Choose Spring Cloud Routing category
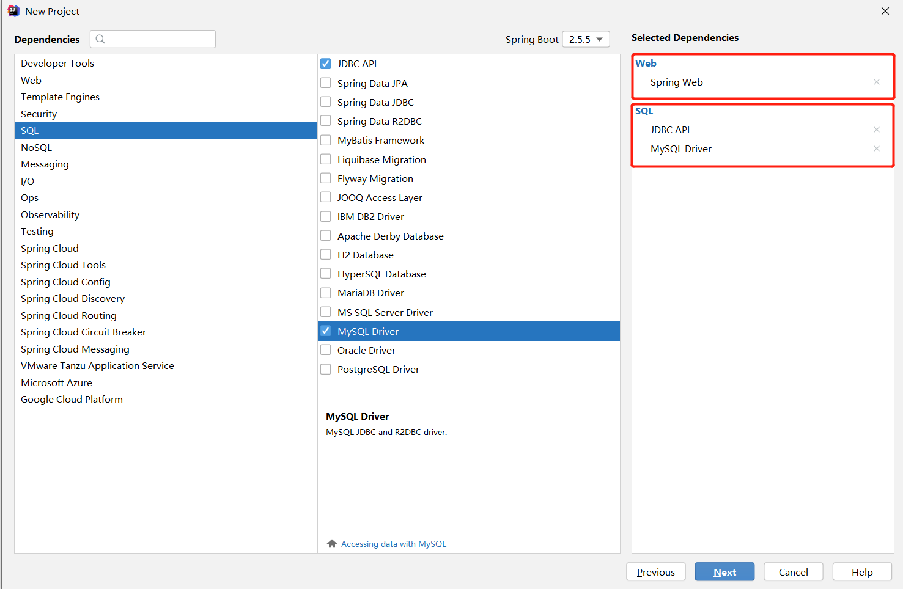Screen dimensions: 903x589 pyautogui.click(x=166, y=315)
